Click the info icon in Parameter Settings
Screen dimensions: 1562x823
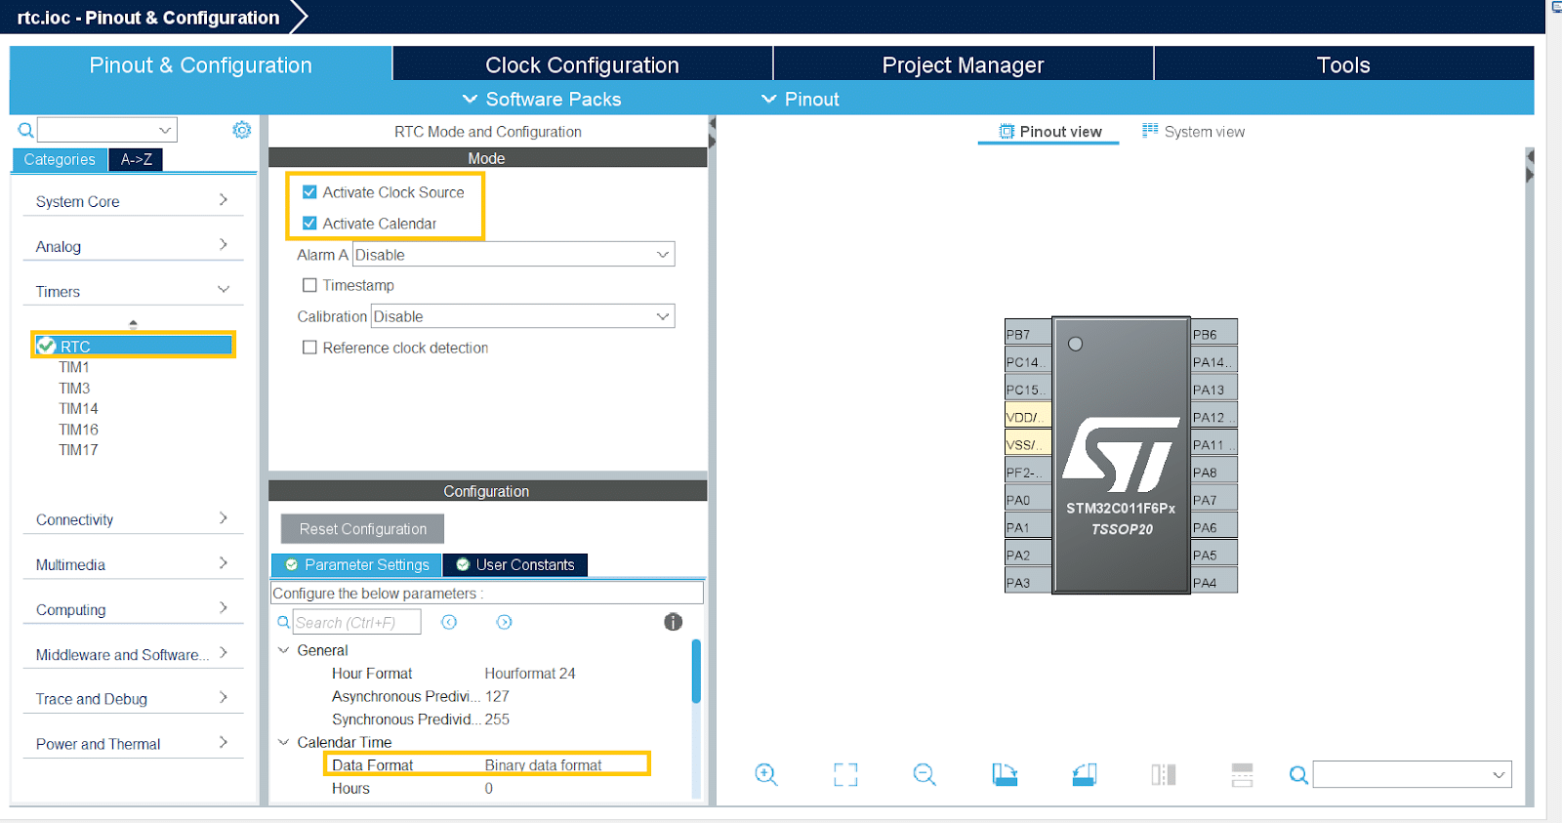click(x=673, y=622)
